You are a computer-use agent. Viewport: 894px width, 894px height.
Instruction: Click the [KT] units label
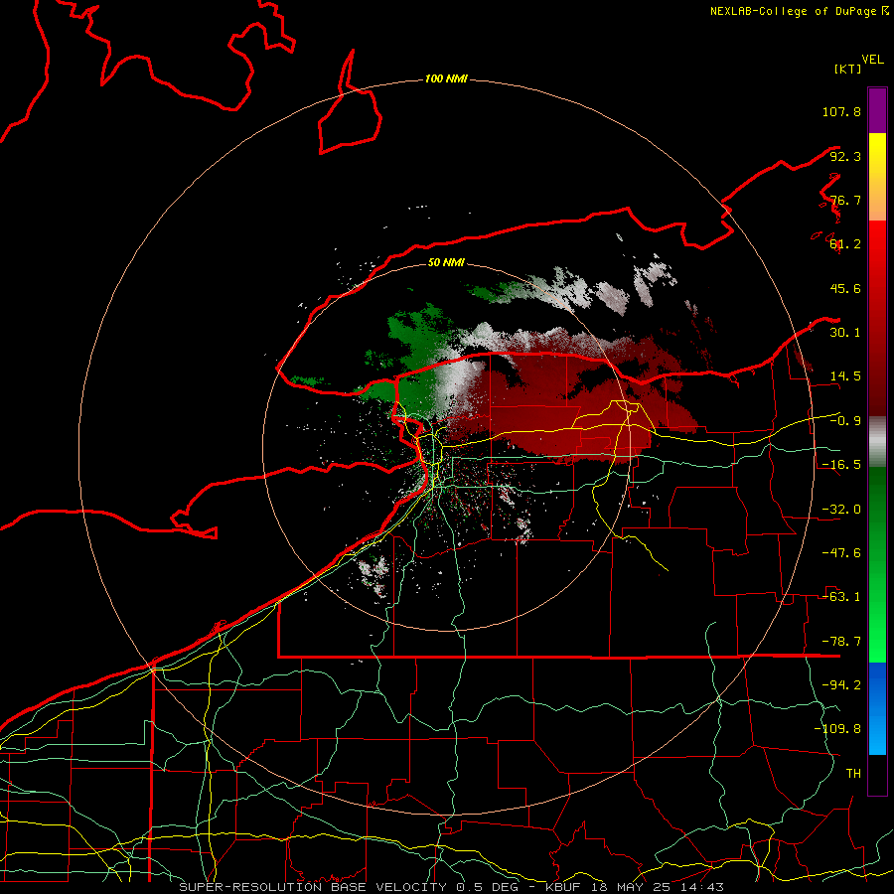click(847, 69)
